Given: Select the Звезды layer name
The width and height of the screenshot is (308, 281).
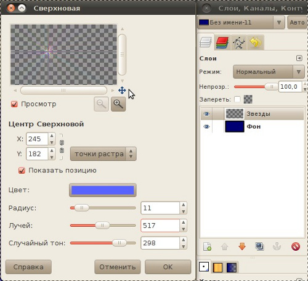Looking at the screenshot, I should tap(259, 114).
